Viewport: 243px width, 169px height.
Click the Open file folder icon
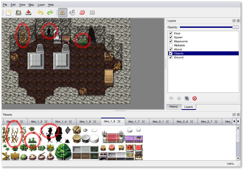pos(18,13)
